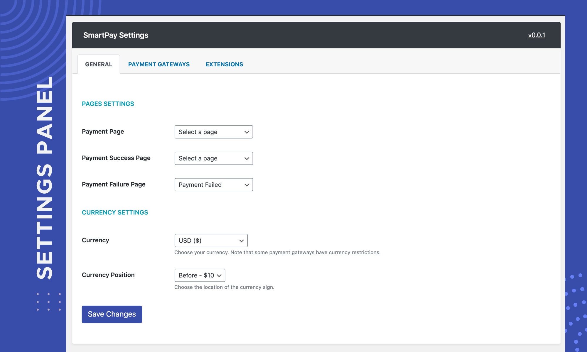Click the Currency Position label

pyautogui.click(x=108, y=275)
